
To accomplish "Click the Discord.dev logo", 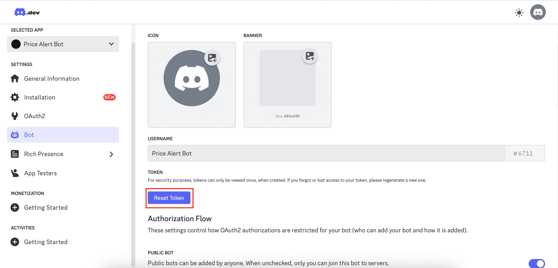I will [27, 12].
